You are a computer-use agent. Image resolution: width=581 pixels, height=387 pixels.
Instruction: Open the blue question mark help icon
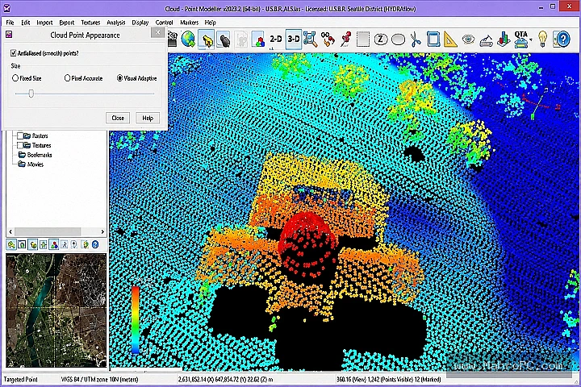[x=562, y=39]
